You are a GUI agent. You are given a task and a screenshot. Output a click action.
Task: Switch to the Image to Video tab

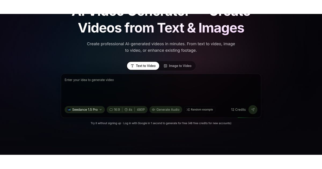(178, 66)
